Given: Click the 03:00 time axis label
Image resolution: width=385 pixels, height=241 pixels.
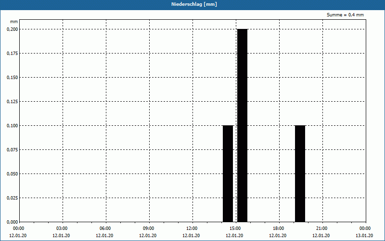Looking at the screenshot, I should click(63, 228).
